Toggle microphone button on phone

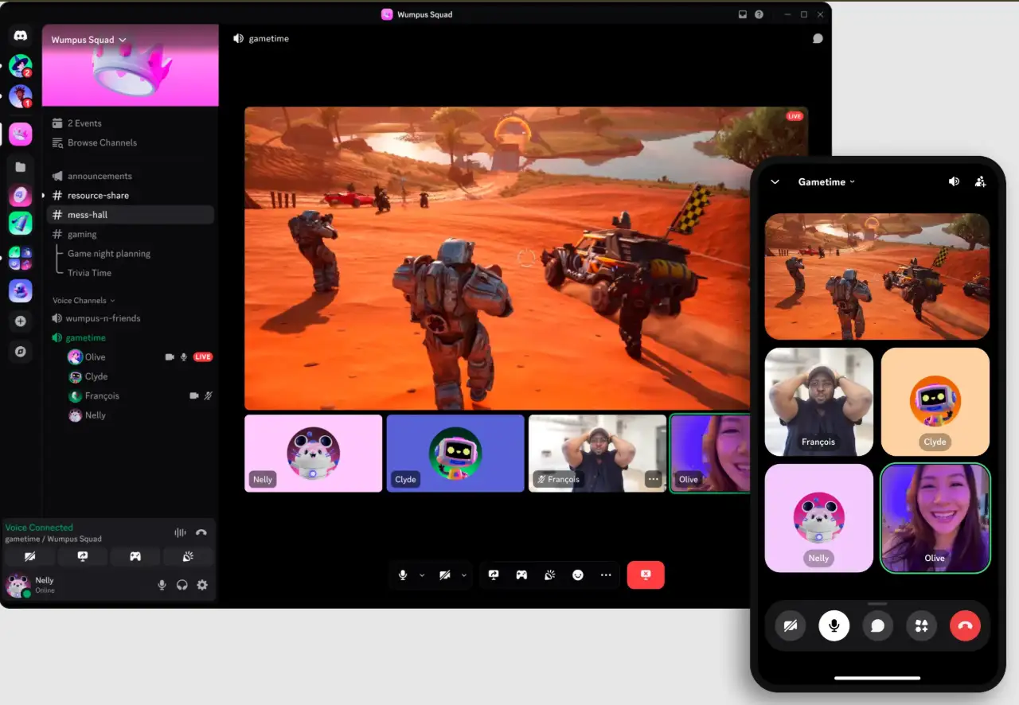click(x=834, y=626)
